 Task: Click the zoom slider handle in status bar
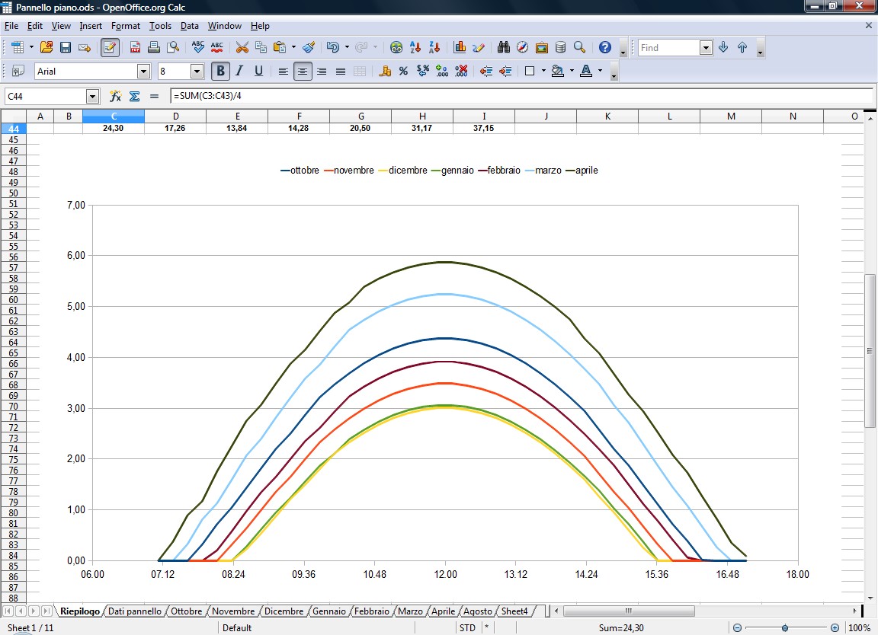(x=785, y=628)
